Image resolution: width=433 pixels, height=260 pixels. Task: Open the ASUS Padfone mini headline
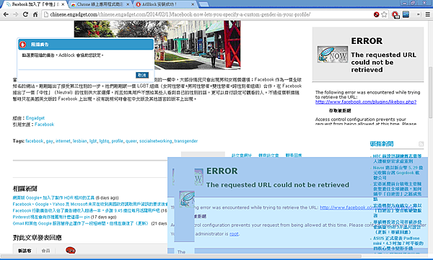click(x=398, y=243)
